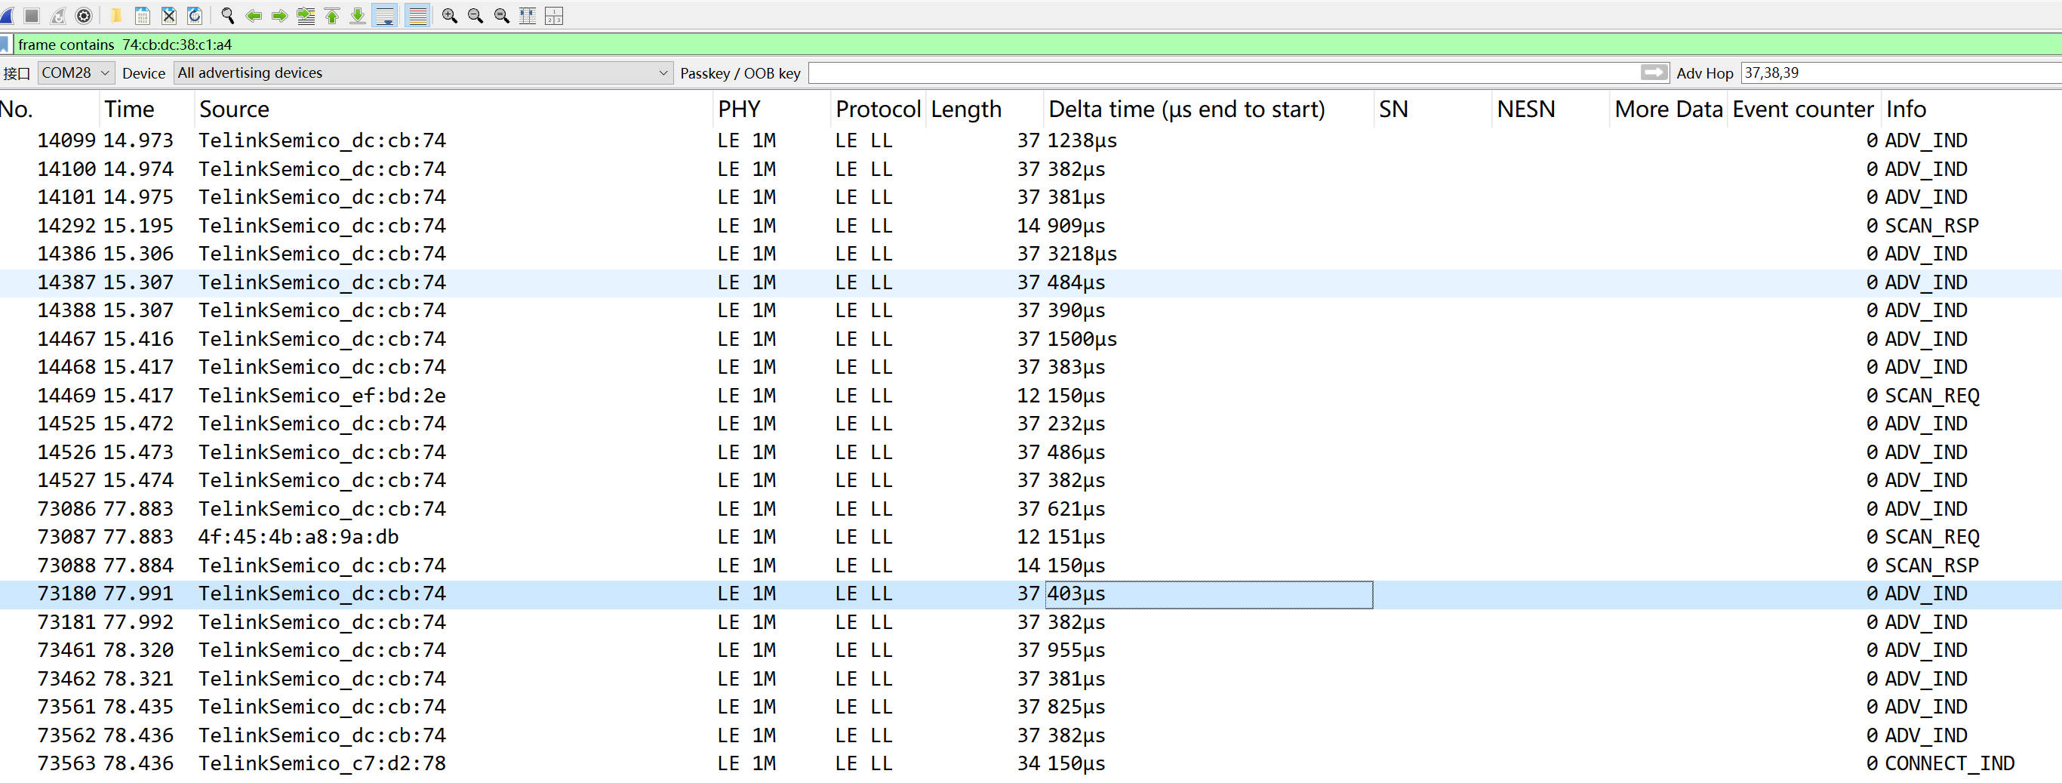
Task: Jump to the last packet
Action: [x=358, y=15]
